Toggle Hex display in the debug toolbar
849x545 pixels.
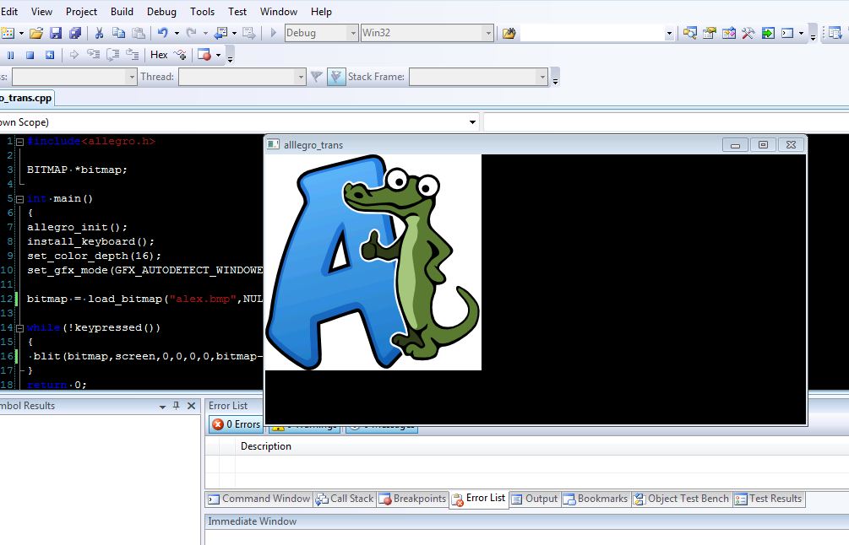[159, 54]
